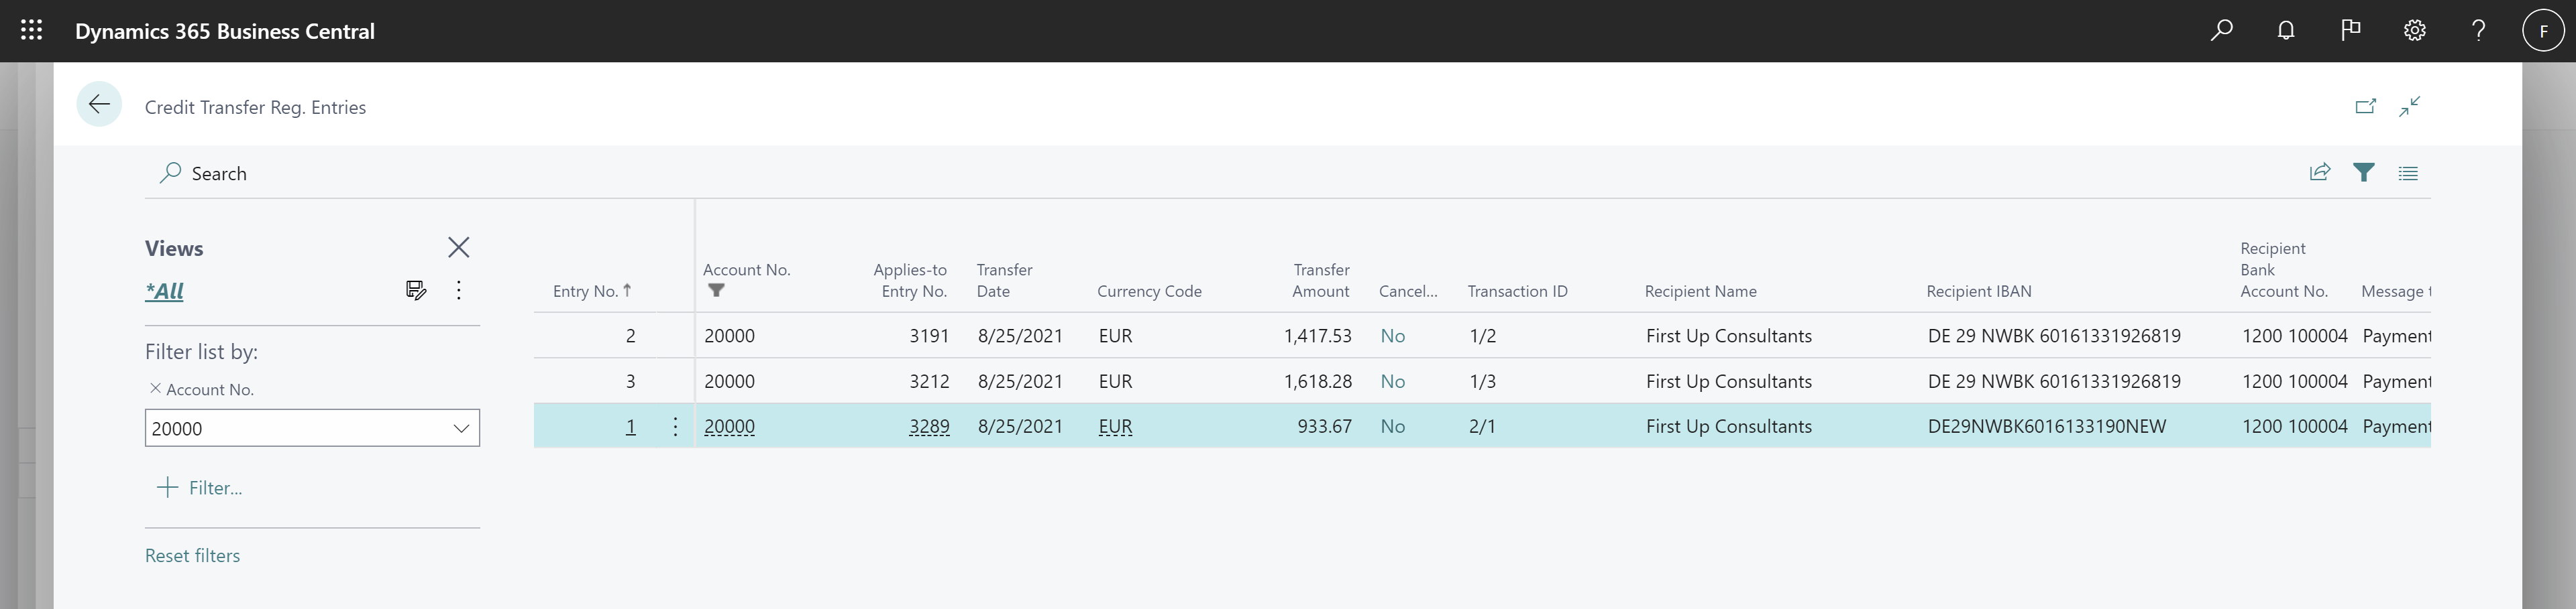Click transaction ID 1/3 cell
Viewport: 2576px width, 609px height.
click(x=1483, y=381)
